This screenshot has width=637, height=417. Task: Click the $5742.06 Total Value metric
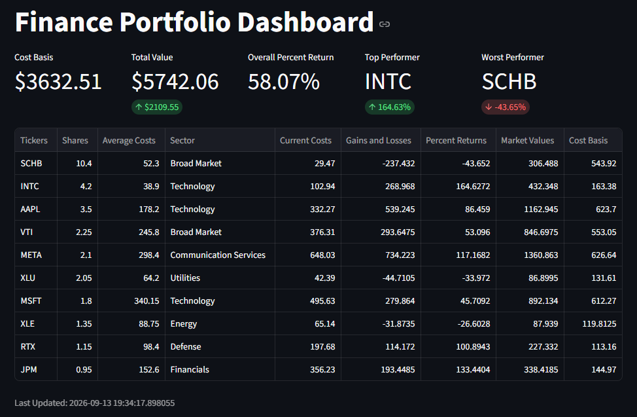pyautogui.click(x=175, y=81)
